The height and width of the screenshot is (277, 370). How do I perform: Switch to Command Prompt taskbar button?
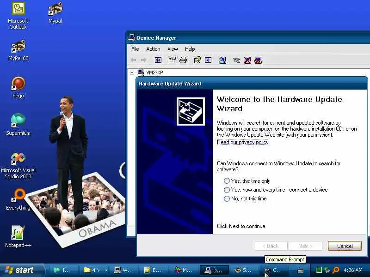click(x=275, y=270)
